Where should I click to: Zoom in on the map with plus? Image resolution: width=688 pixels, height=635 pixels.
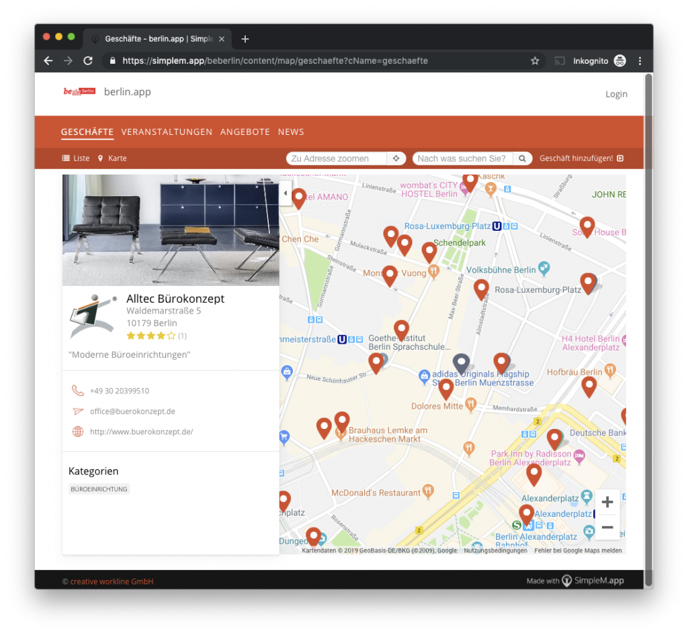pyautogui.click(x=607, y=502)
